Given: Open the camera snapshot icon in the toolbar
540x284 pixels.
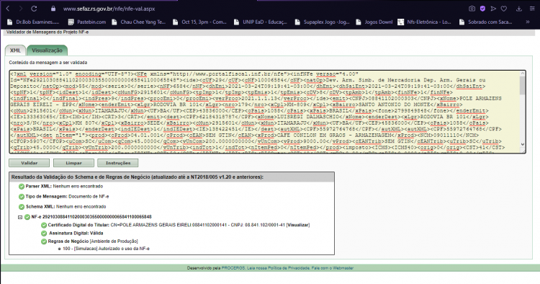Looking at the screenshot, I should [472, 9].
